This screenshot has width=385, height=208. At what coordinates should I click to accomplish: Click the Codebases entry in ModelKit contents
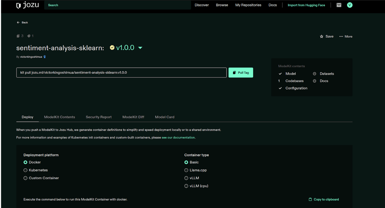(294, 81)
